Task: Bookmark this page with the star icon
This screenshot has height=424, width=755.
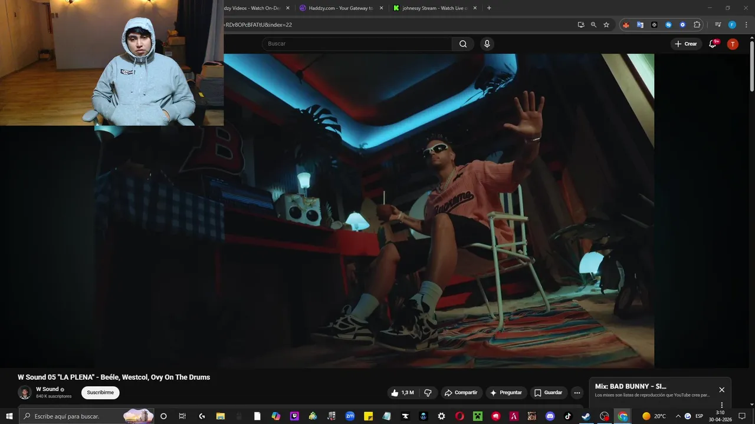Action: point(606,25)
